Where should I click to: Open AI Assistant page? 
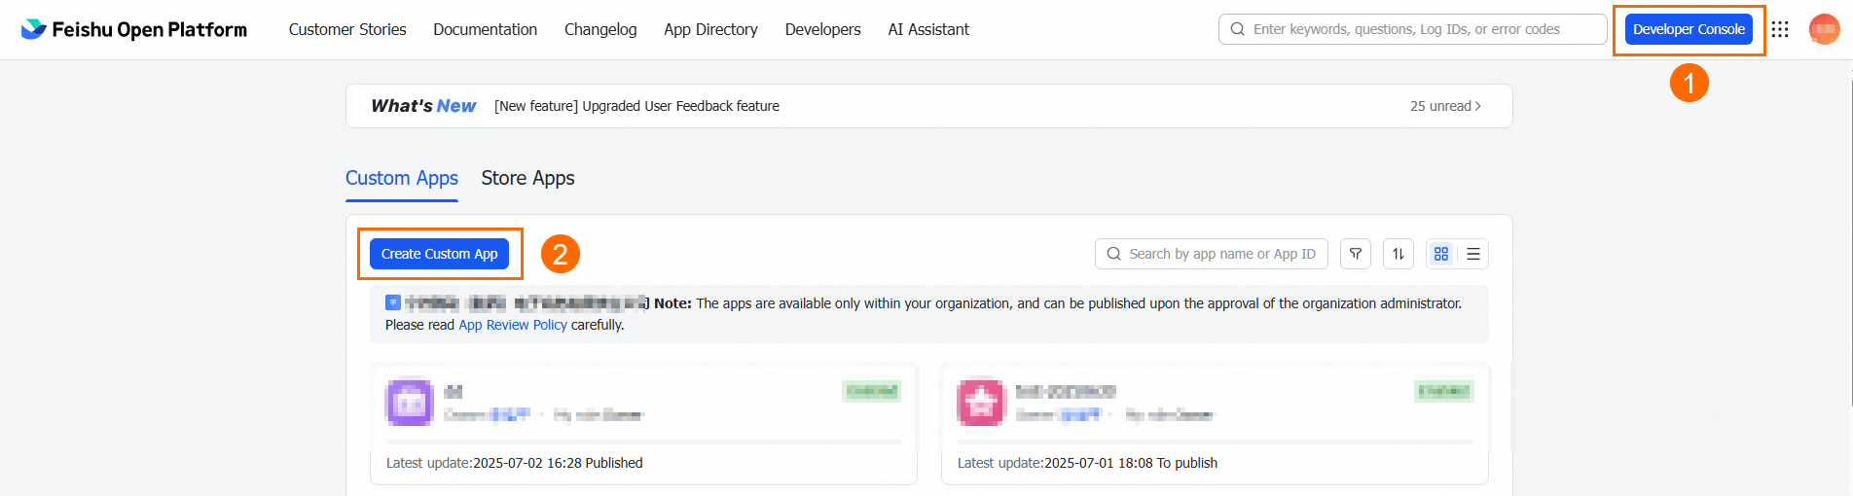pos(928,29)
